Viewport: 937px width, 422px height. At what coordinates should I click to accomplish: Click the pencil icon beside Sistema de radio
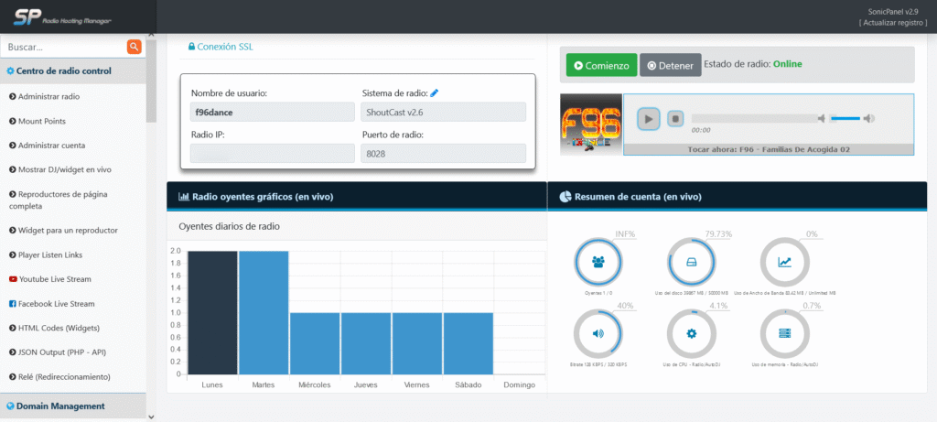[435, 93]
